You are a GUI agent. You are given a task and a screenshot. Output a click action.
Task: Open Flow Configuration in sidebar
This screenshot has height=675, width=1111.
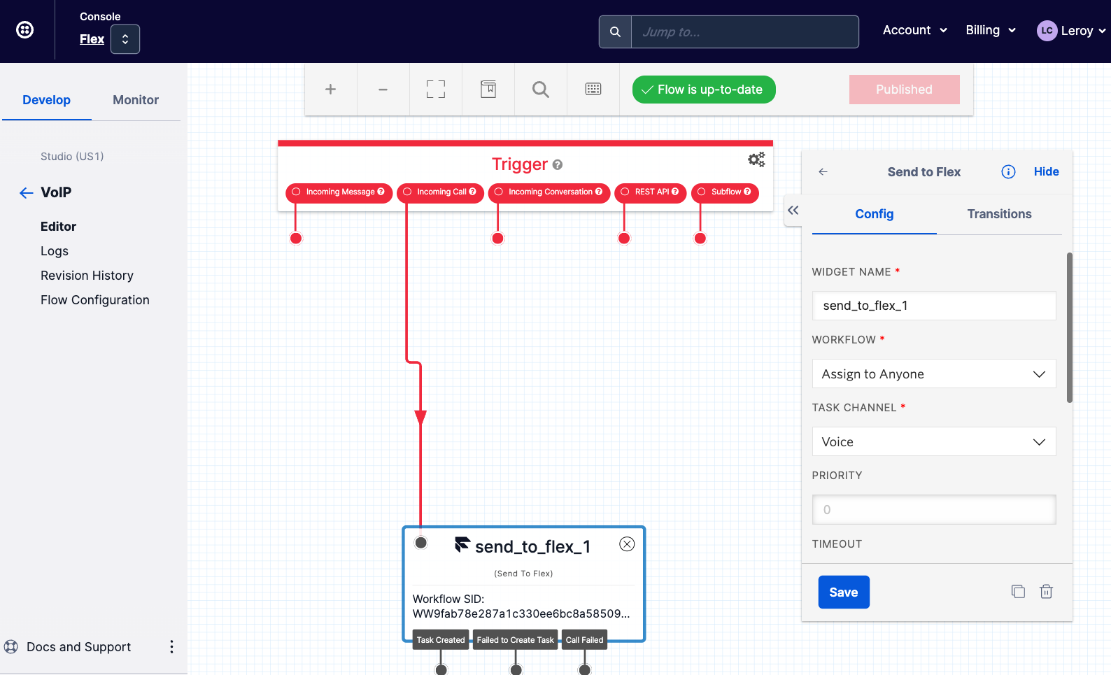[95, 300]
